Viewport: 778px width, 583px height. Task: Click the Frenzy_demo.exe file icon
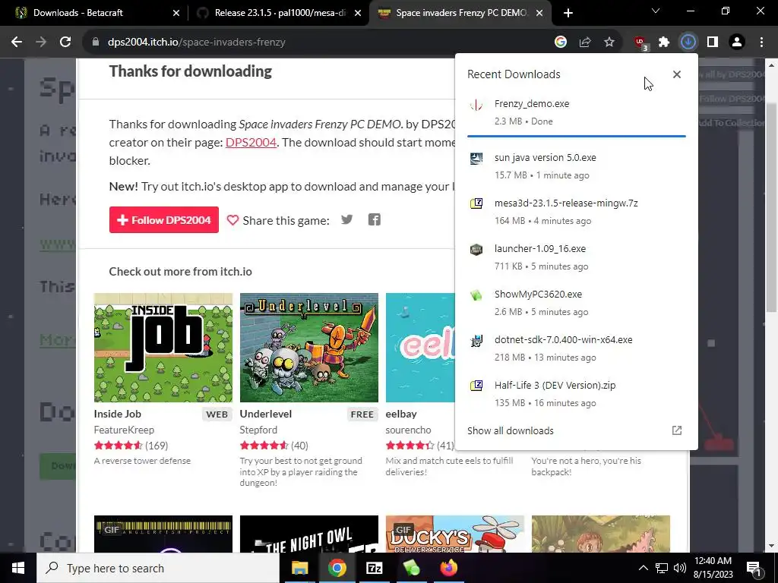476,105
